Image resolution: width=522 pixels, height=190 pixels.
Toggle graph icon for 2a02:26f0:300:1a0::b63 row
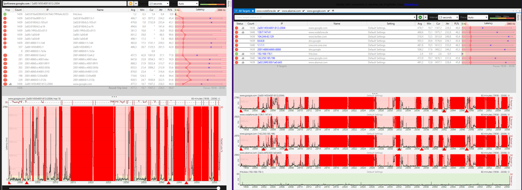[242, 62]
